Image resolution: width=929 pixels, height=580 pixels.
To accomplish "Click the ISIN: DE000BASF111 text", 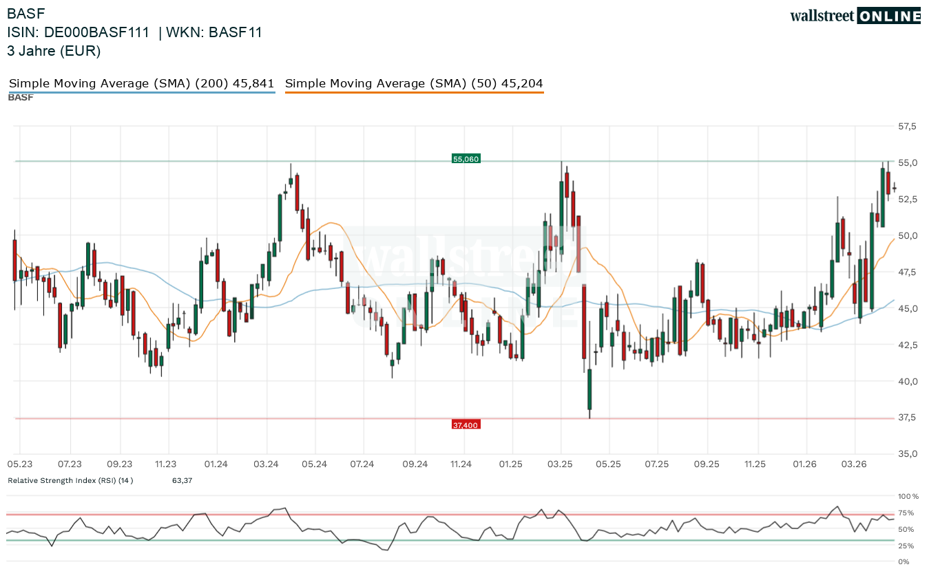I will [79, 32].
